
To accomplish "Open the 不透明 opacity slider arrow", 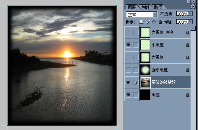I will (190, 14).
